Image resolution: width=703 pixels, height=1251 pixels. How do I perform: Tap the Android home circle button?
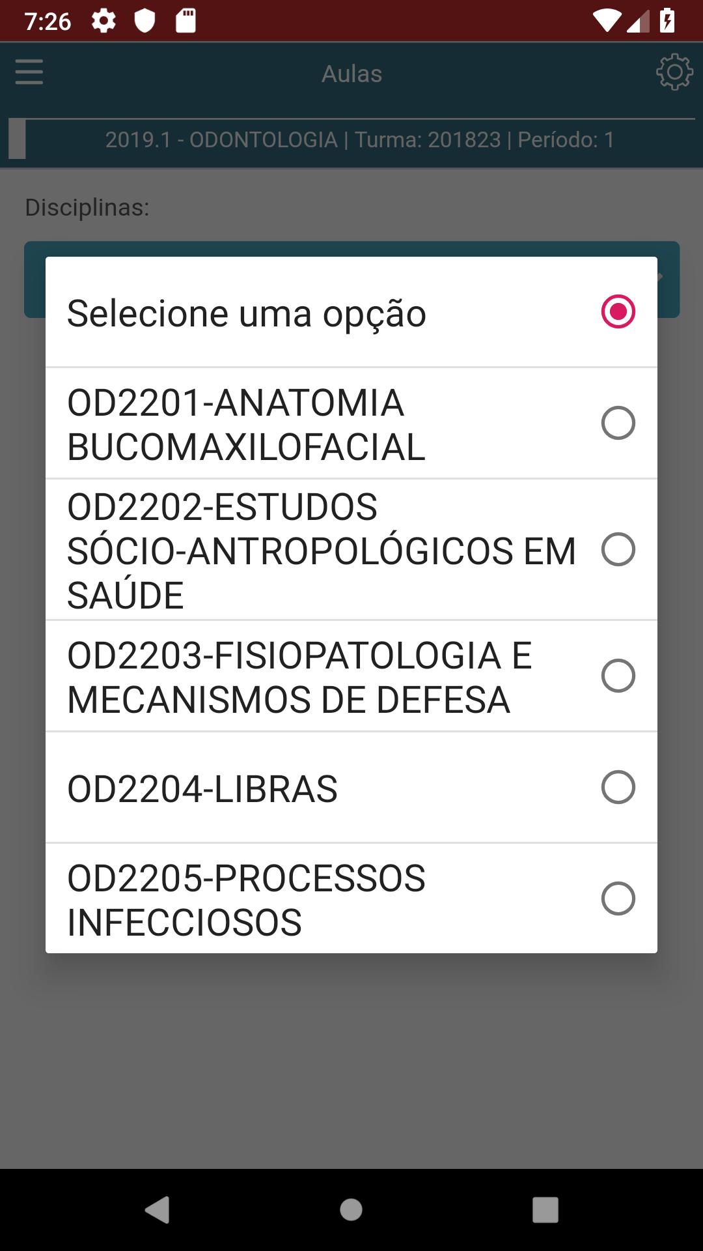351,1210
